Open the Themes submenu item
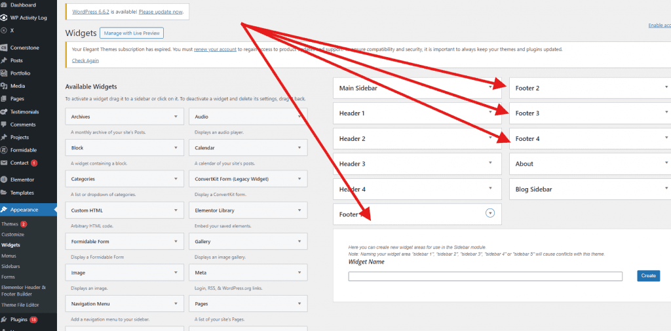This screenshot has height=331, width=671. coord(10,224)
